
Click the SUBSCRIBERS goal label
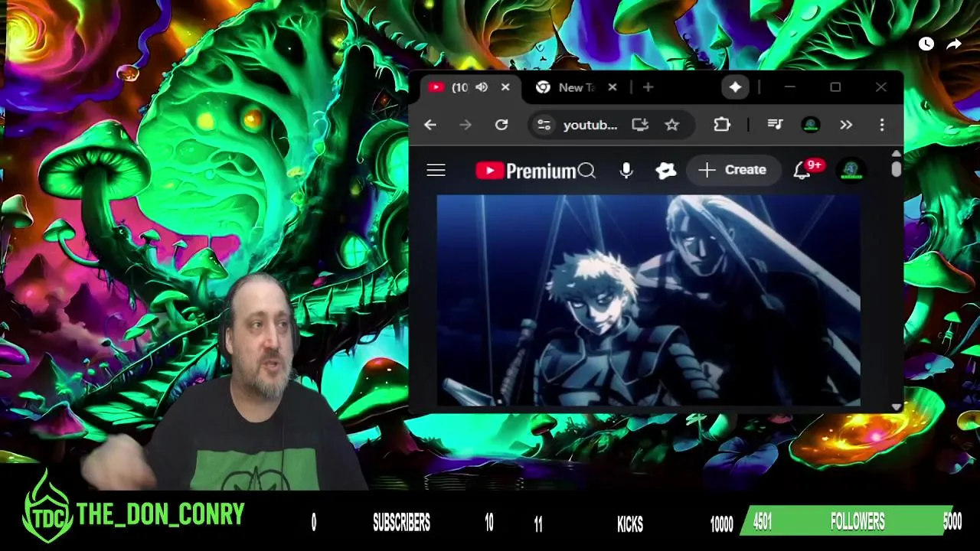pos(401,523)
